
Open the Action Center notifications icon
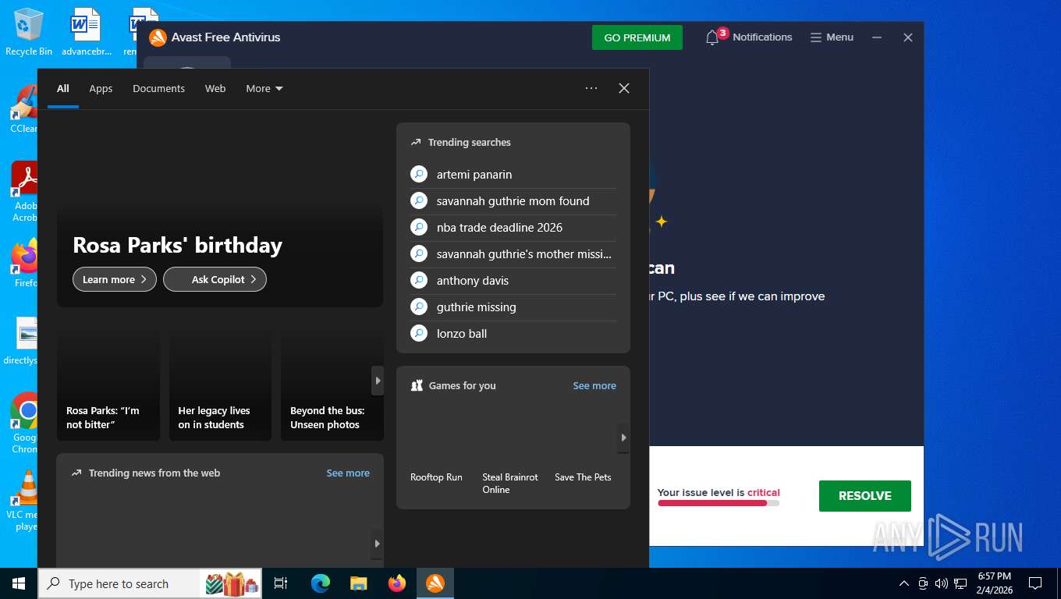coord(1035,583)
